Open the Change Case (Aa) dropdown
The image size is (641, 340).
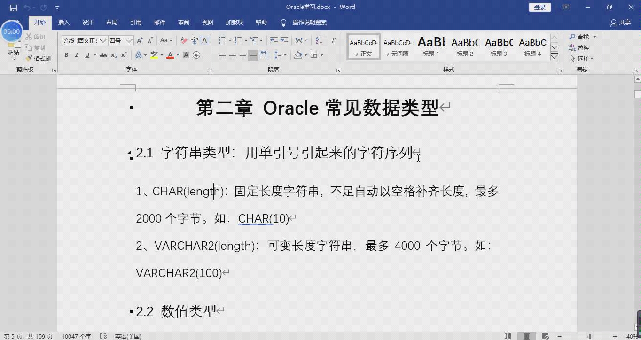tap(166, 41)
